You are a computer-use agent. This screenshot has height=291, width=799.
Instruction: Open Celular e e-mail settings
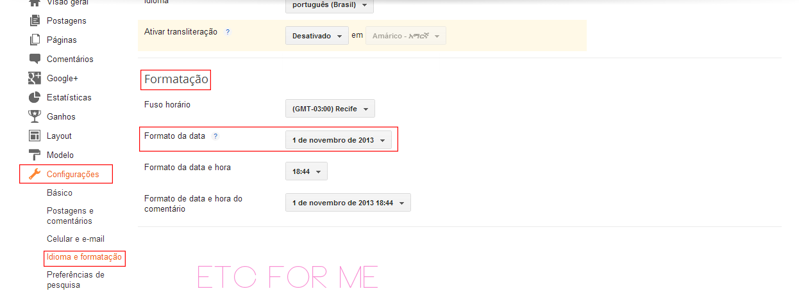(76, 239)
